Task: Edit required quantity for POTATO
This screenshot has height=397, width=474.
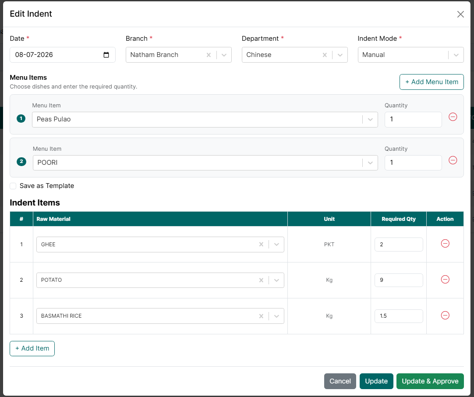Action: click(x=398, y=280)
